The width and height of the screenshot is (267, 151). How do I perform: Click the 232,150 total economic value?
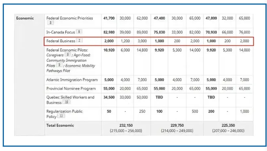(x=126, y=125)
